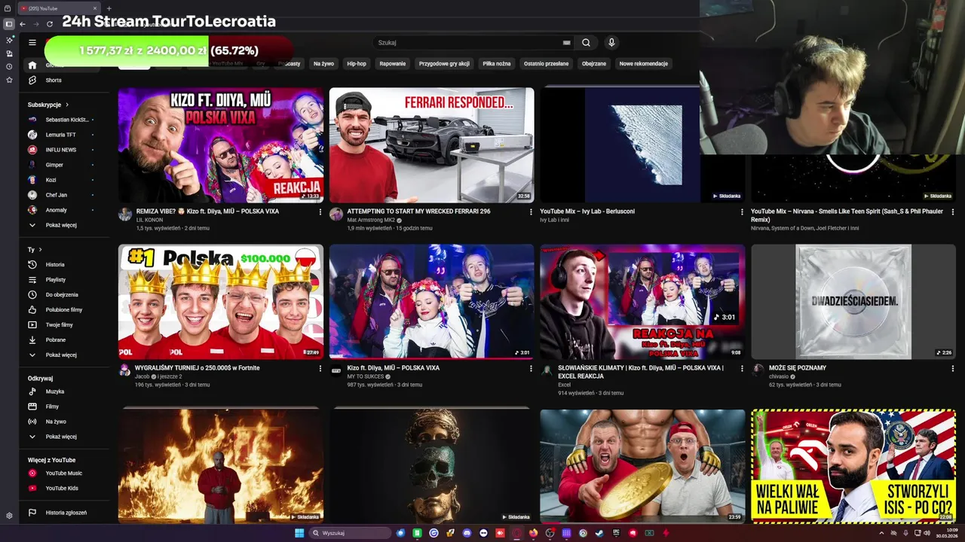
Task: Open Firefox from the taskbar
Action: point(533,533)
